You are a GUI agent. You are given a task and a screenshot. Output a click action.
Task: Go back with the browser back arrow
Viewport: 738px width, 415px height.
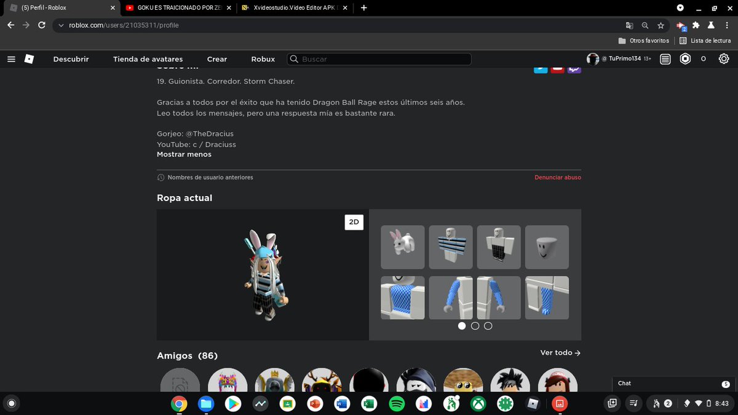[x=10, y=25]
